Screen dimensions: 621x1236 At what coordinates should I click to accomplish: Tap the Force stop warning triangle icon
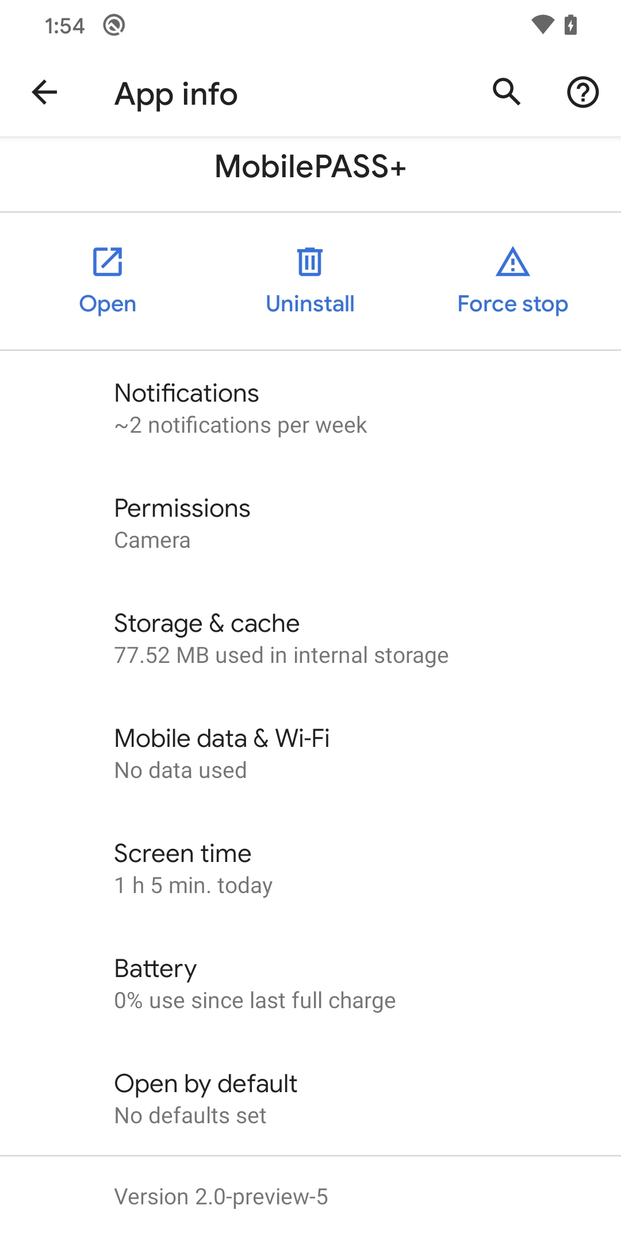[x=512, y=262]
